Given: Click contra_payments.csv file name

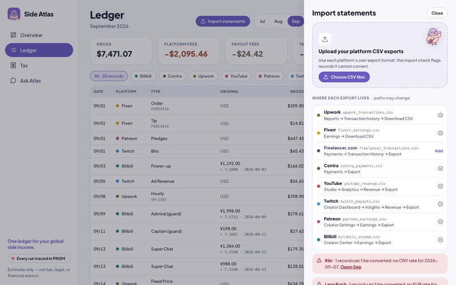Looking at the screenshot, I should click(x=361, y=166).
